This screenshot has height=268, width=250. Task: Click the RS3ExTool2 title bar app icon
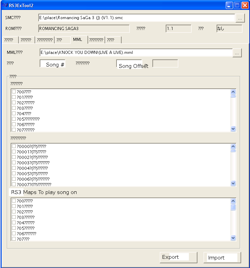[5, 5]
